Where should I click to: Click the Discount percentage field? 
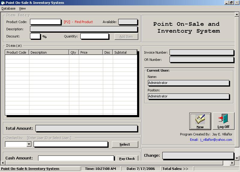(35, 36)
